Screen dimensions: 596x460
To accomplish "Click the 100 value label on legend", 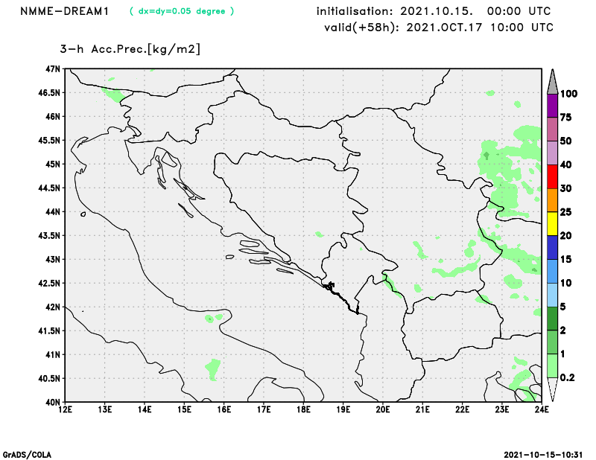I will (x=569, y=94).
